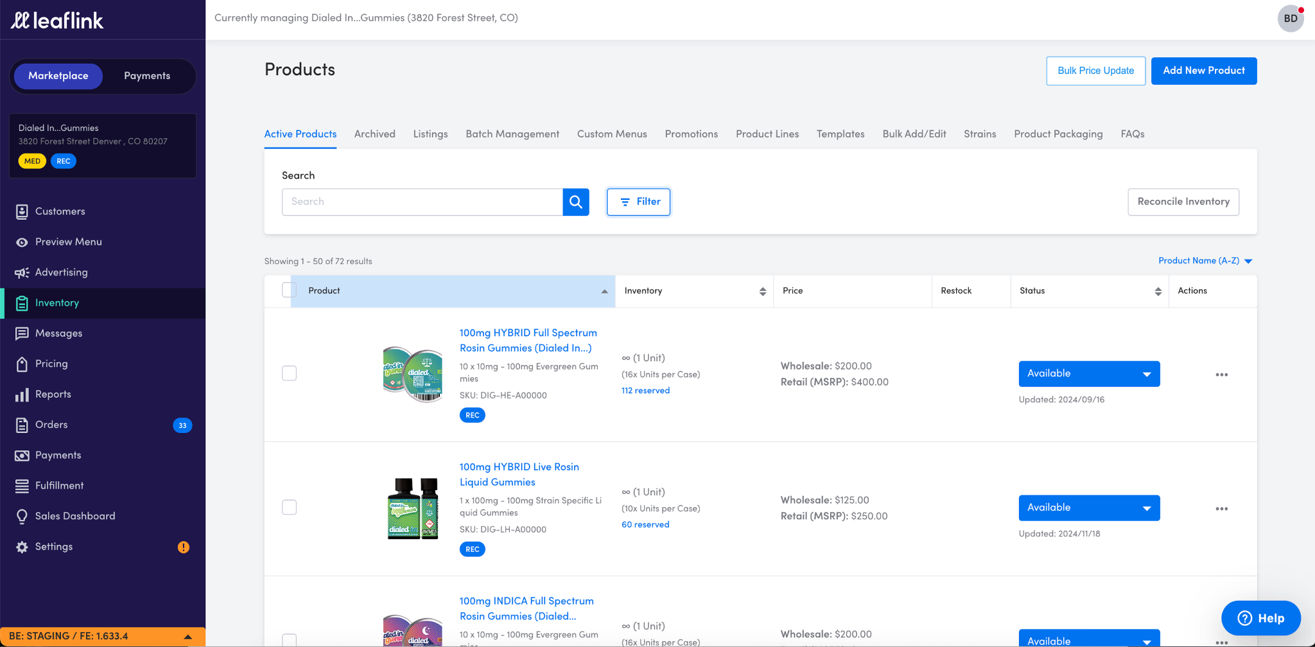Click the Settings gear icon
The height and width of the screenshot is (647, 1315).
click(x=22, y=547)
